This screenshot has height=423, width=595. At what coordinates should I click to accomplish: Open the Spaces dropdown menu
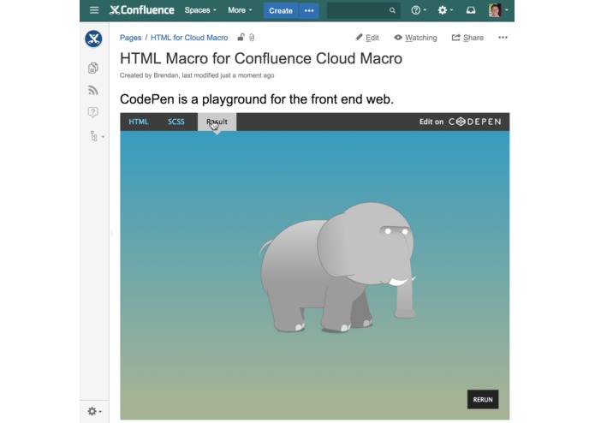tap(200, 10)
